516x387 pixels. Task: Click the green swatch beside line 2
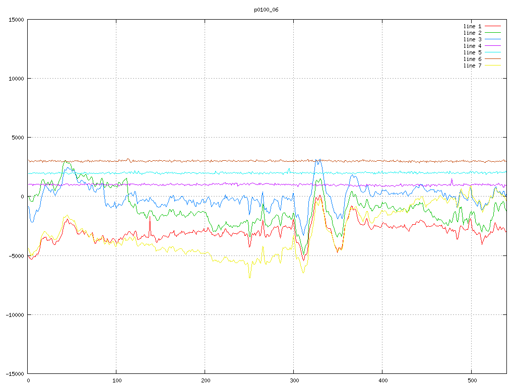493,32
